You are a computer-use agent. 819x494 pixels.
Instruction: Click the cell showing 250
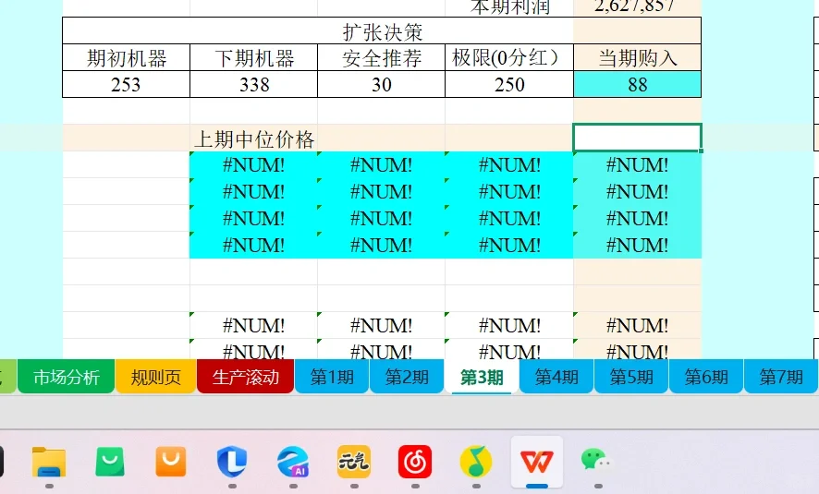coord(509,84)
